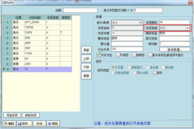Select the KX field row
The image size is (194, 129).
(x=37, y=59)
